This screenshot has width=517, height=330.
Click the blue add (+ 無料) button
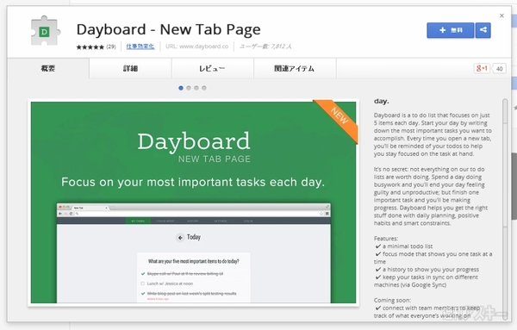[451, 30]
